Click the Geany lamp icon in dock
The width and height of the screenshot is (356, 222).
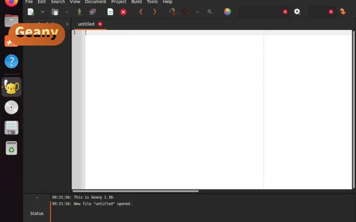(x=11, y=87)
